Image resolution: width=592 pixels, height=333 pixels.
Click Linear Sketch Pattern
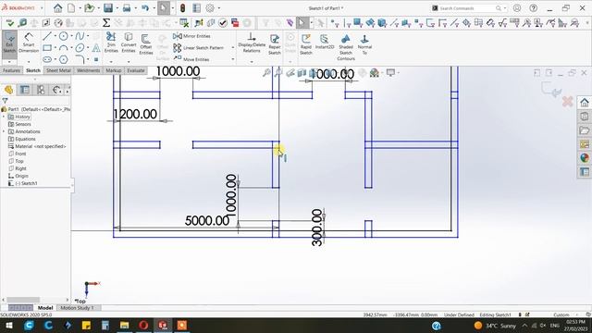(x=198, y=48)
